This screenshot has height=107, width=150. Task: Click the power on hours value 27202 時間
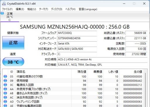137,54
